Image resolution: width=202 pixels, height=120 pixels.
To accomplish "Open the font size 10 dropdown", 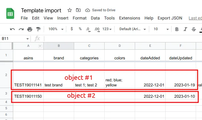I will coord(161,29).
